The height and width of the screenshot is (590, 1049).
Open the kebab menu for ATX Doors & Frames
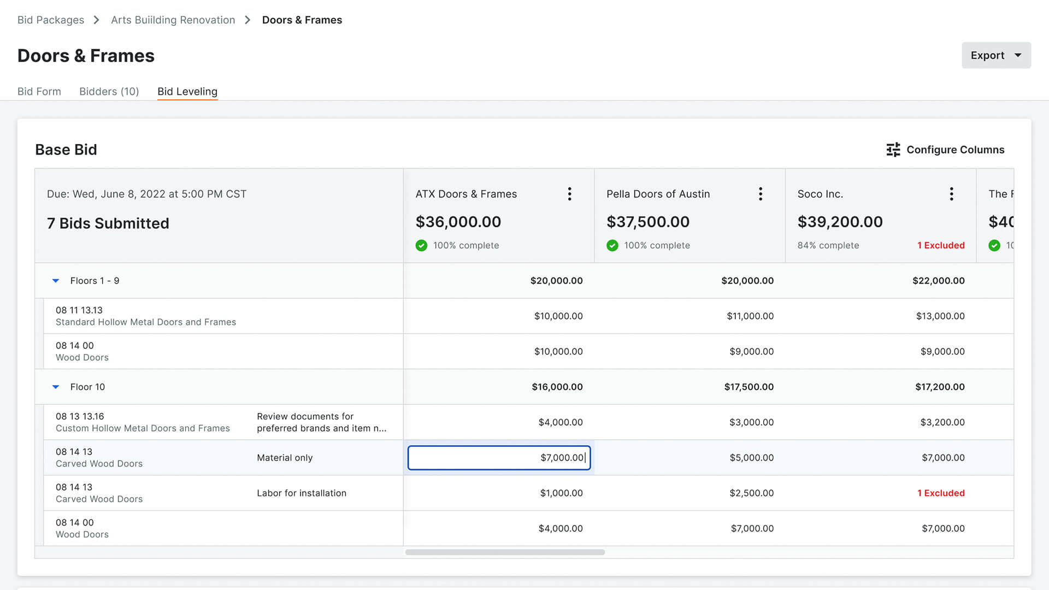[x=569, y=193]
